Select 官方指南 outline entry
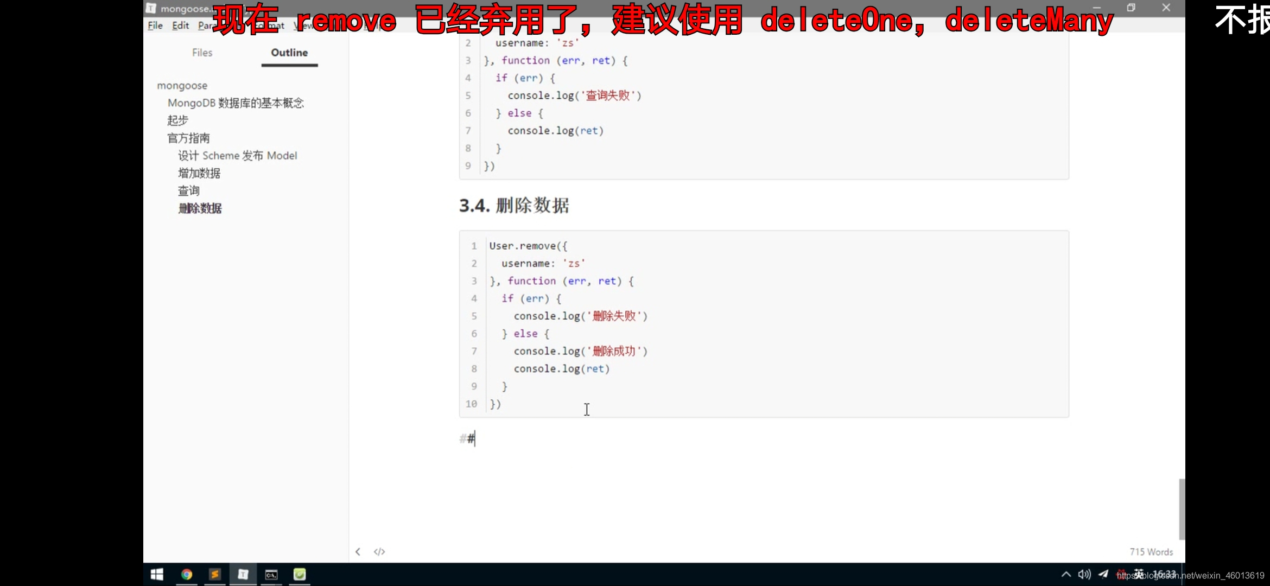1270x586 pixels. click(188, 138)
